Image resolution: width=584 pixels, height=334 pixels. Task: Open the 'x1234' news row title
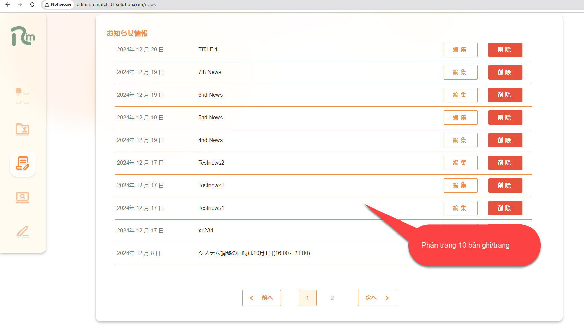206,231
